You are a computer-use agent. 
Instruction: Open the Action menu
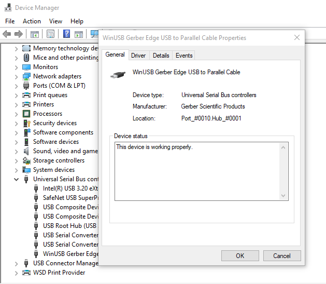click(32, 21)
